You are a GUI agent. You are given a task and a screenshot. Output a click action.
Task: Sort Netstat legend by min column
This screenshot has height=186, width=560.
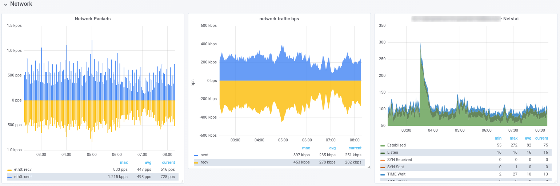(498, 138)
